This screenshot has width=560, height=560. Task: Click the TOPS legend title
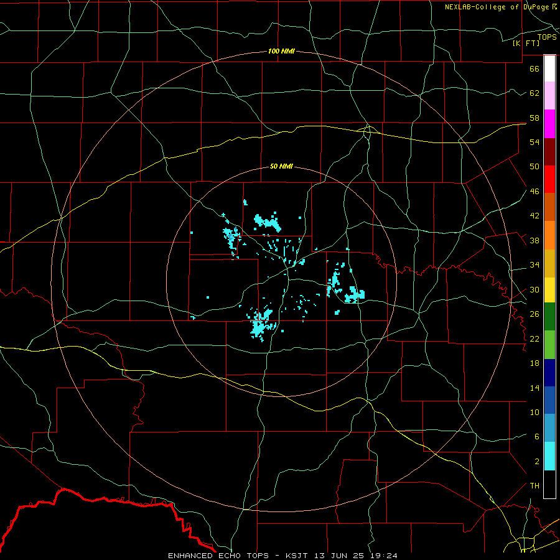click(547, 37)
